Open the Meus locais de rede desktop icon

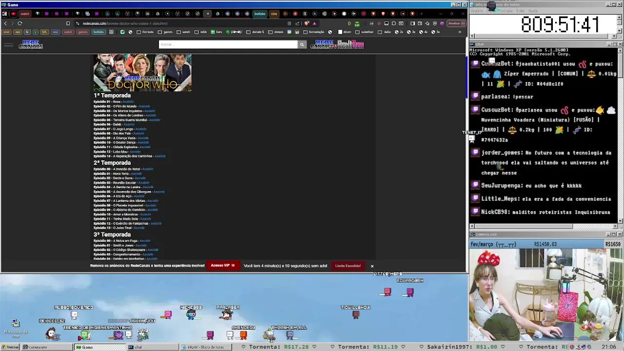coord(15,328)
